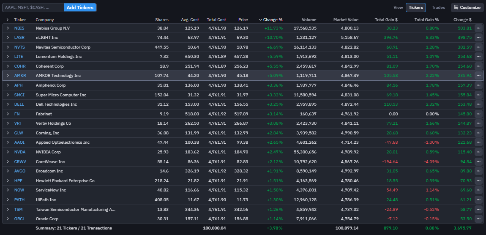Select the Tickers view tab
Image resolution: width=486 pixels, height=235 pixels.
point(415,8)
